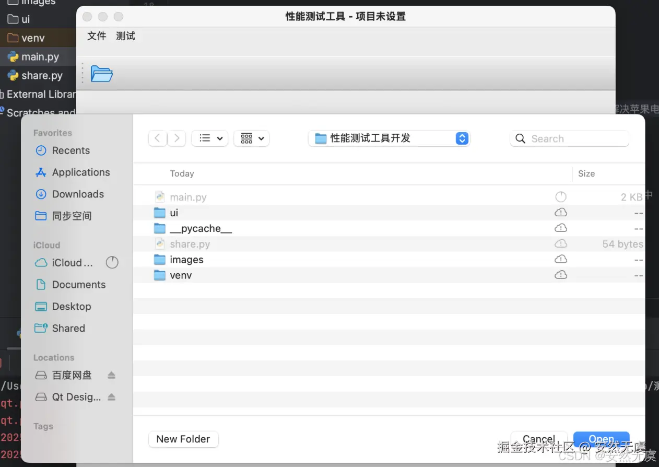Click the Cancel button

539,439
